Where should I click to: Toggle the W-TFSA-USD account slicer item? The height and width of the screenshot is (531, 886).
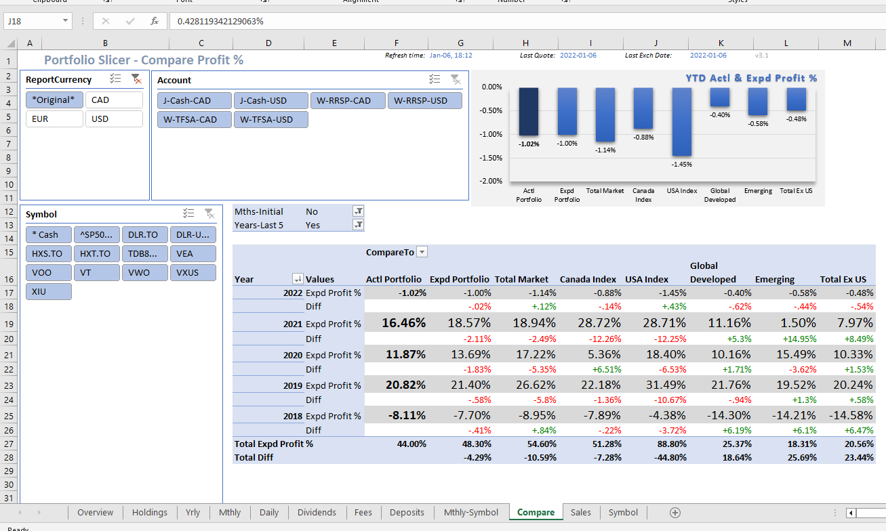[x=270, y=120]
